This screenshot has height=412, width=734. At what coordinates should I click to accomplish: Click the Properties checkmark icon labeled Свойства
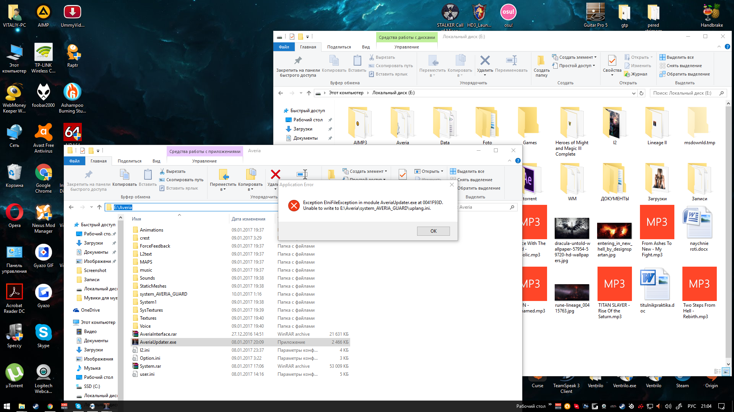612,61
